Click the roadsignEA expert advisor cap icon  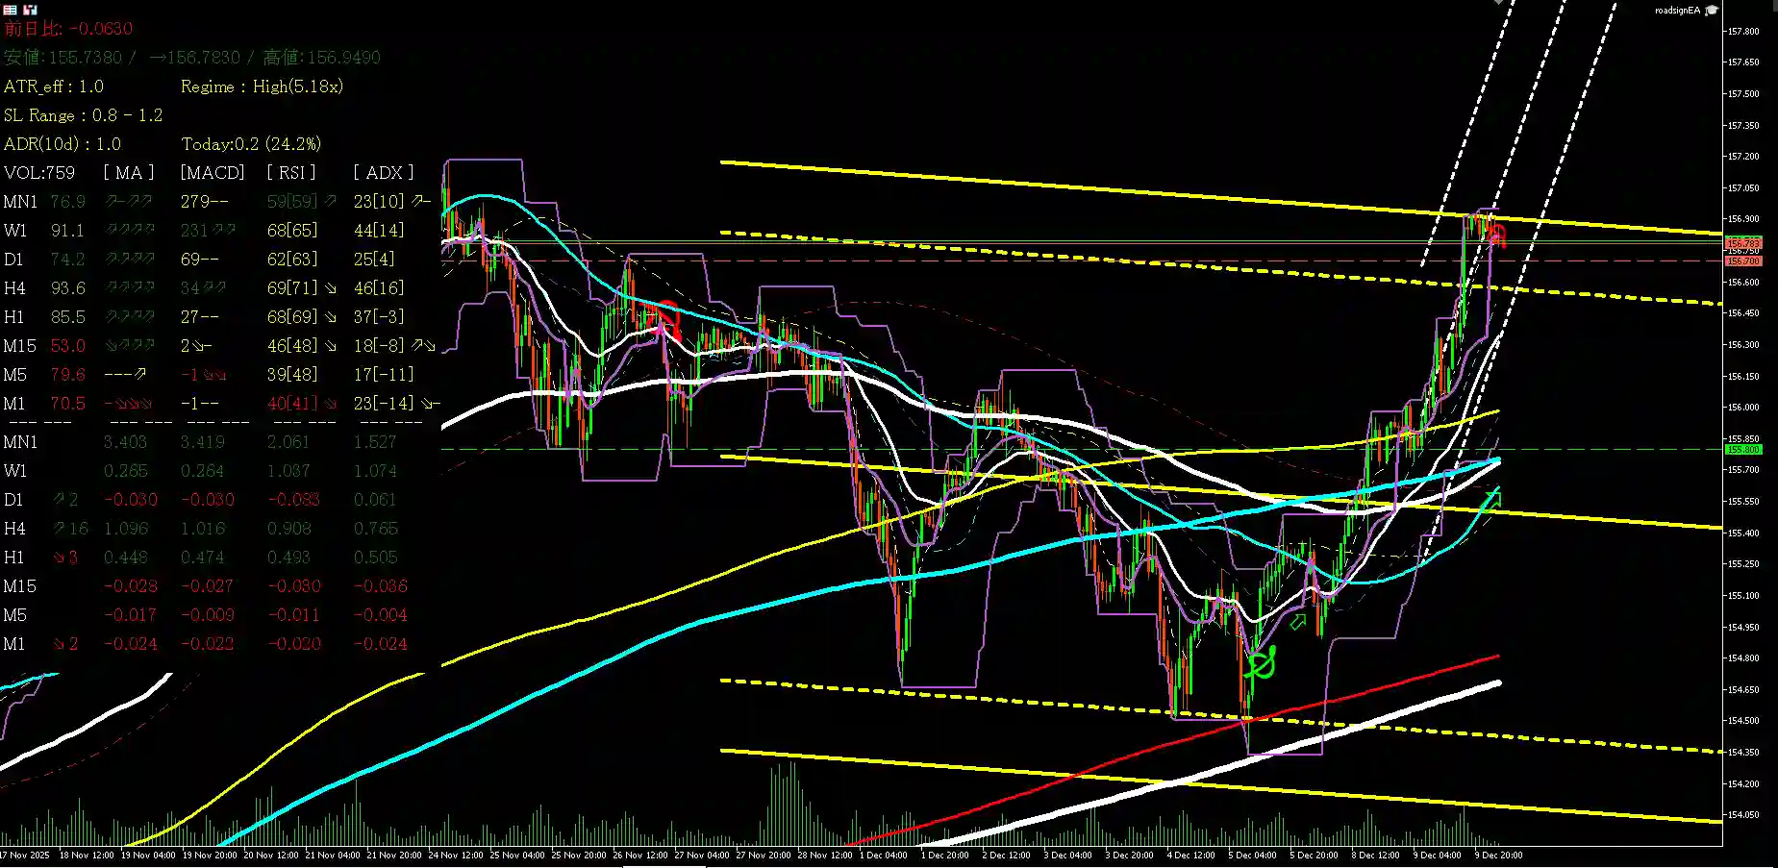tap(1712, 10)
